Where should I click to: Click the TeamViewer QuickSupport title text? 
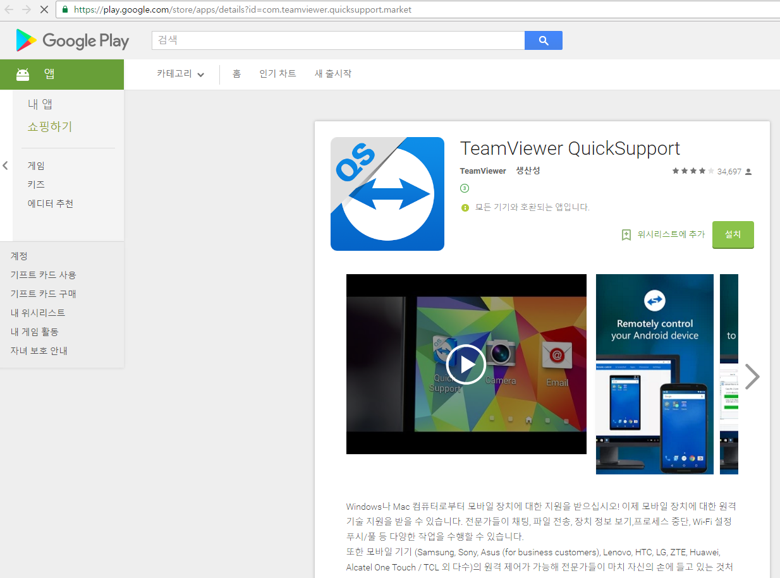570,148
